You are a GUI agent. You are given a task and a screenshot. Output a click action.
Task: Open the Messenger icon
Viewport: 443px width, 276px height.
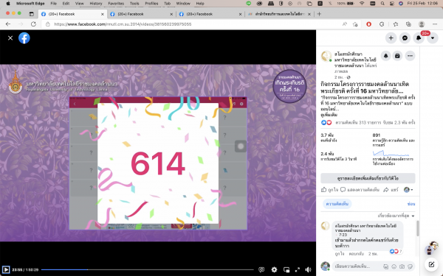coord(405,38)
